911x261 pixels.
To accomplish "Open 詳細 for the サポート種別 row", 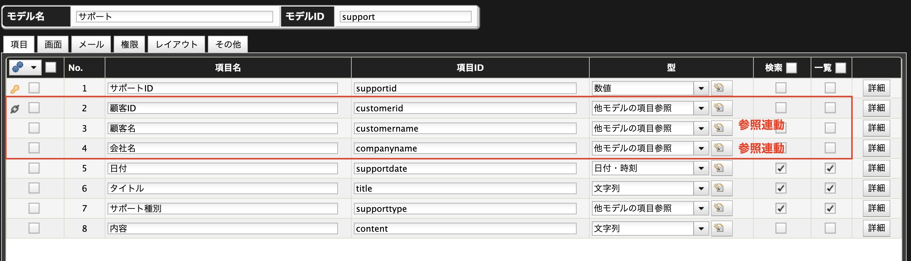I will coord(876,208).
